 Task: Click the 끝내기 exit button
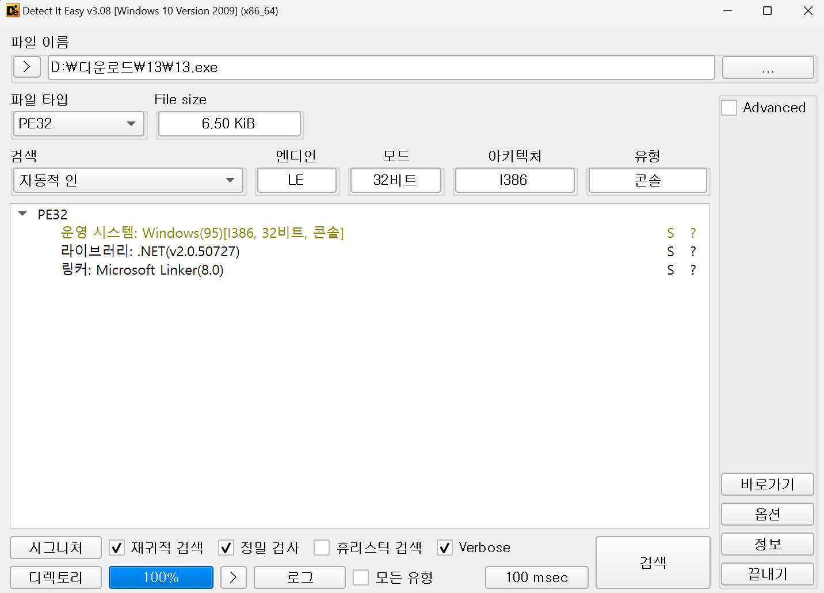click(x=768, y=574)
